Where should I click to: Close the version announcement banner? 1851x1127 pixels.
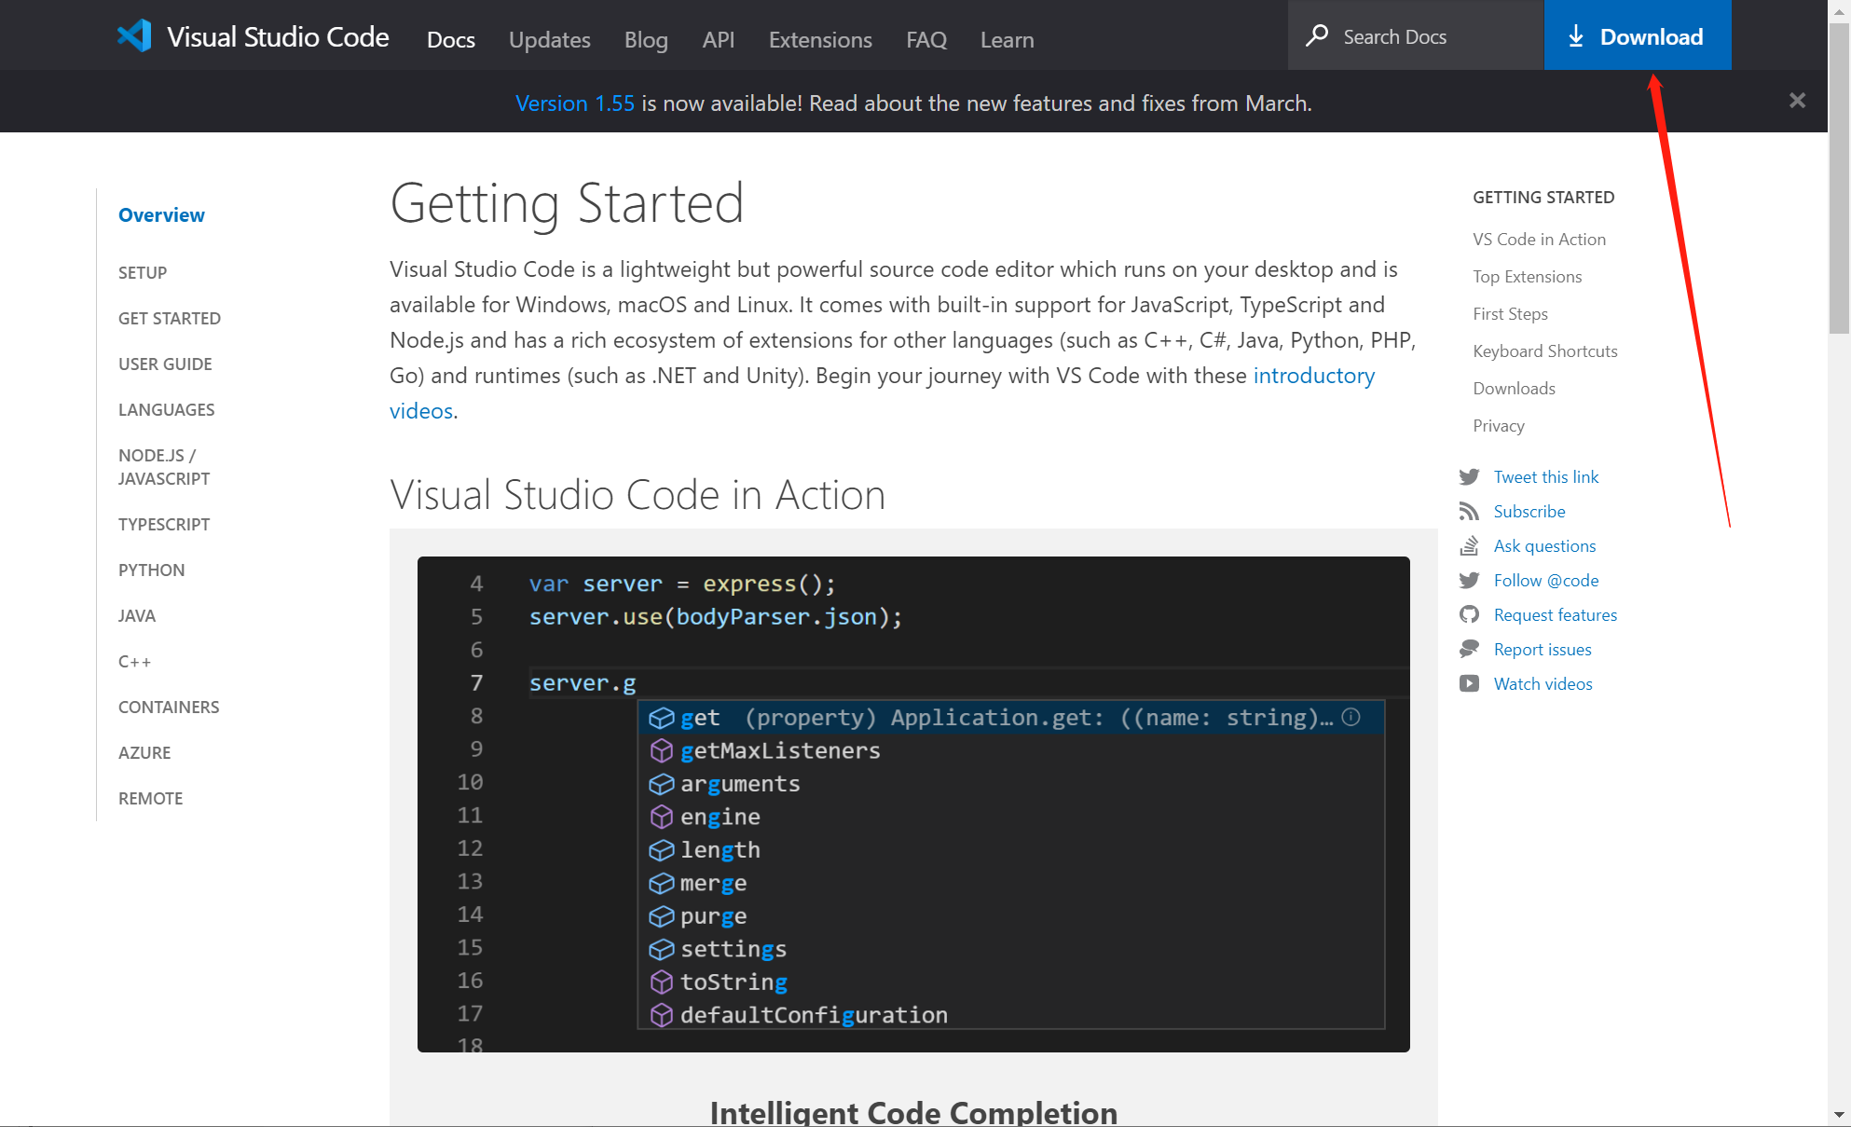tap(1797, 101)
